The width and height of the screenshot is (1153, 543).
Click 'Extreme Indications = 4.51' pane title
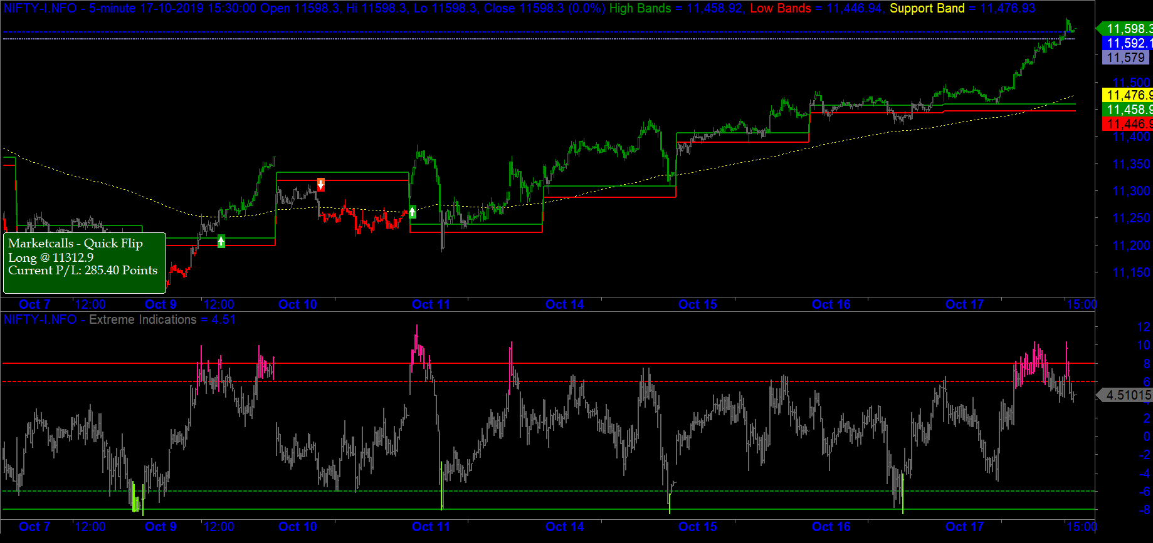(x=162, y=319)
